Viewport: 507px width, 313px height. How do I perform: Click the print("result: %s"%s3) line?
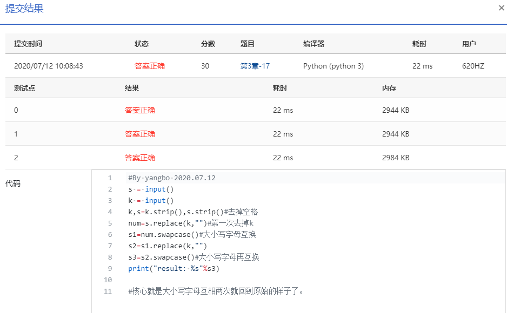click(174, 268)
